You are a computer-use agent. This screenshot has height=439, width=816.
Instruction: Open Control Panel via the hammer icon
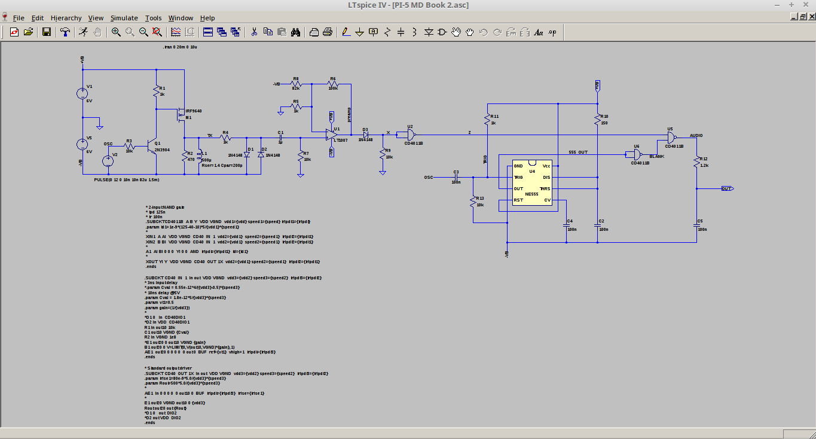[65, 32]
